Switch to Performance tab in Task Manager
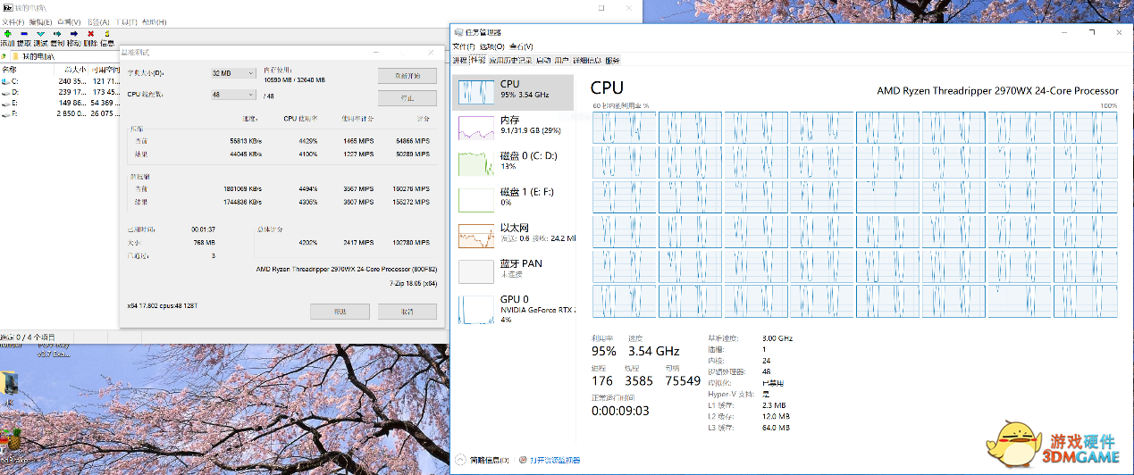Screen dimensions: 1134x475 click(x=477, y=61)
